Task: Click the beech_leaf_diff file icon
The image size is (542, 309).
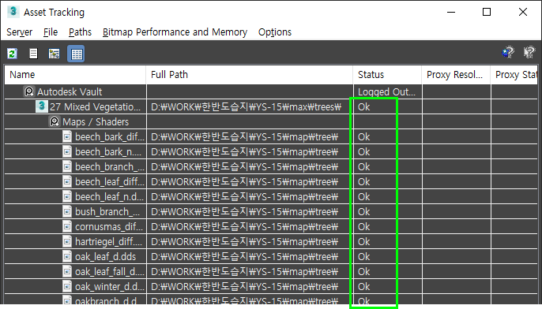Action: point(67,181)
